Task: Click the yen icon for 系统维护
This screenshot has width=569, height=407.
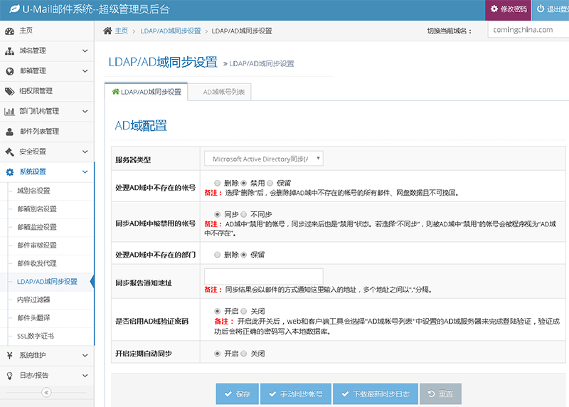Action: tap(10, 356)
